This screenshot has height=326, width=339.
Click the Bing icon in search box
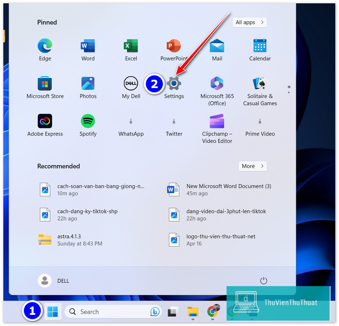point(155,311)
